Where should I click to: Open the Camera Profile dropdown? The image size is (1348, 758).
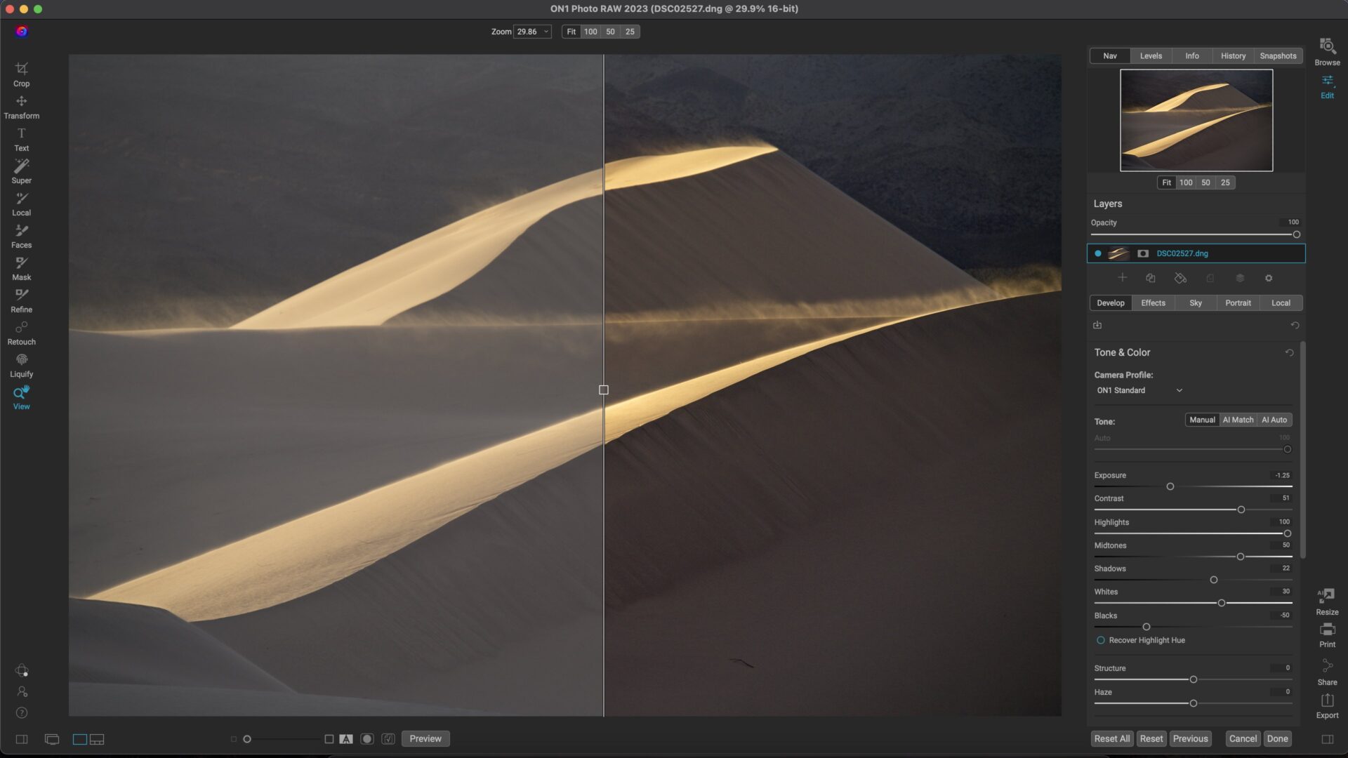point(1139,390)
